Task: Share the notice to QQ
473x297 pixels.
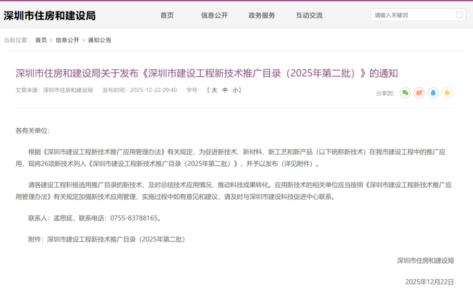Action: pyautogui.click(x=433, y=93)
